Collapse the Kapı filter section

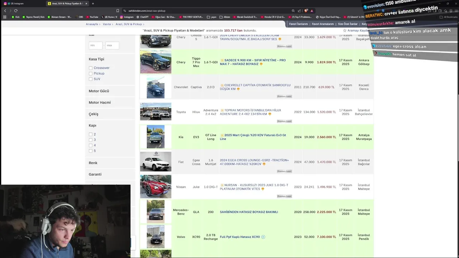click(x=93, y=125)
